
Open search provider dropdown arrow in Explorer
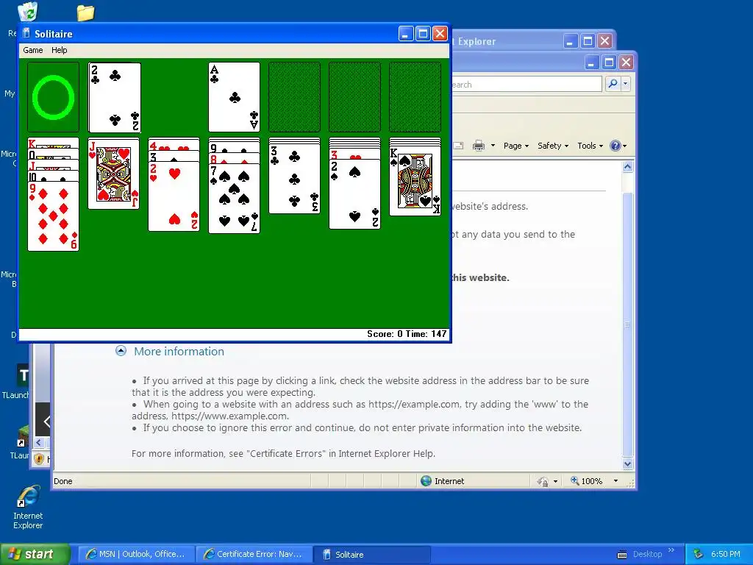point(625,84)
